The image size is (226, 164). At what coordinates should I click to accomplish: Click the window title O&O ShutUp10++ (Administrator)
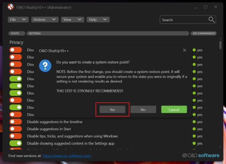[x=44, y=7]
